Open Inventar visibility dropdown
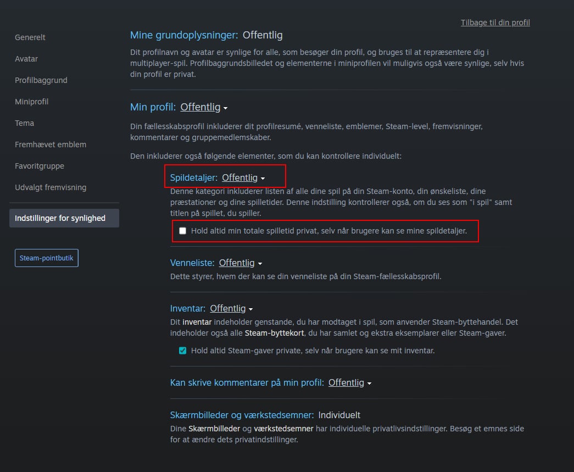 [231, 308]
